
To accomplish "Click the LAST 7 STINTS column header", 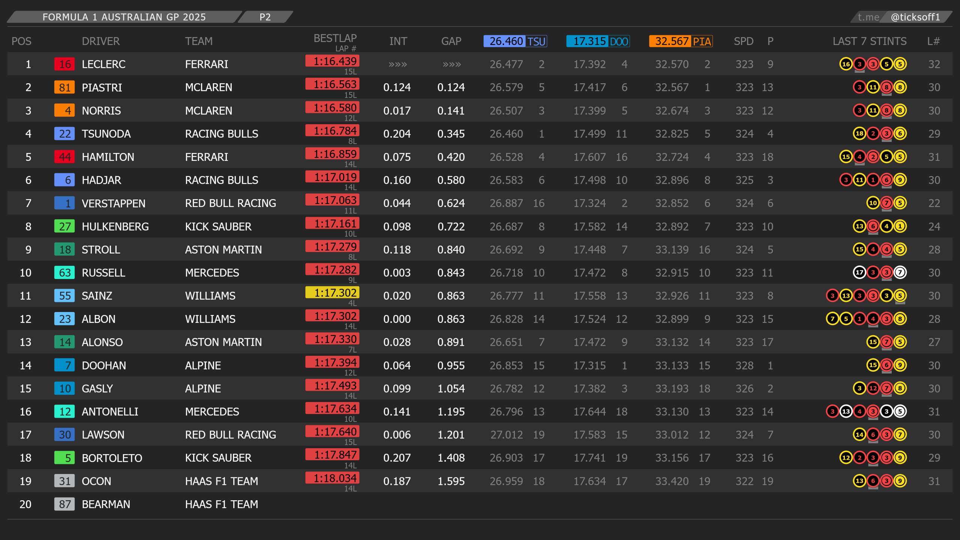I will coord(870,41).
